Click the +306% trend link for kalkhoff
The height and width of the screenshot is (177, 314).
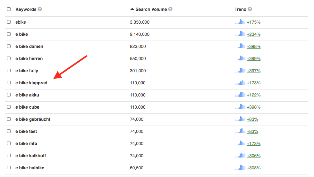coord(253,156)
